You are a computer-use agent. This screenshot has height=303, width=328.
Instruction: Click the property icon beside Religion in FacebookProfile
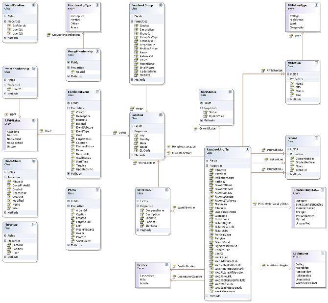pos(211,238)
